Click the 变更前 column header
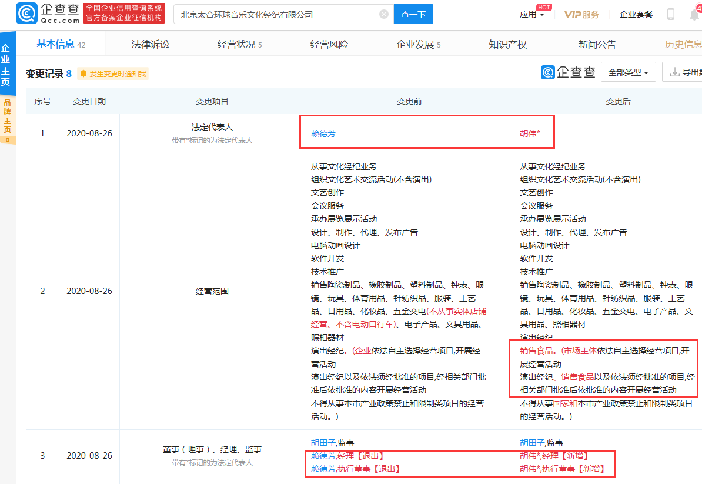The image size is (702, 484). tap(409, 101)
